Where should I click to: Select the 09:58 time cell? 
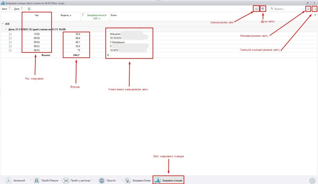pyautogui.click(x=37, y=38)
